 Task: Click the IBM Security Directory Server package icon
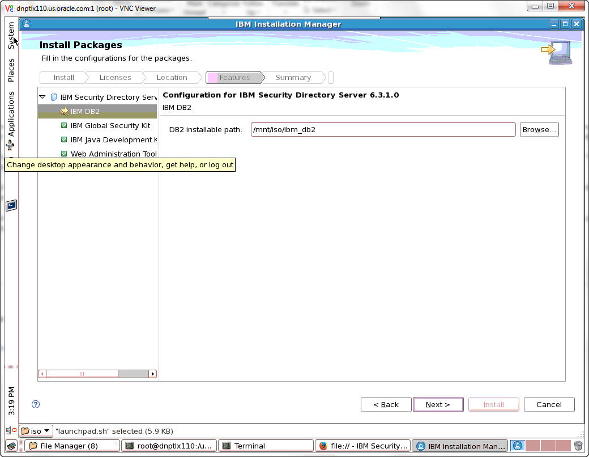tap(54, 97)
